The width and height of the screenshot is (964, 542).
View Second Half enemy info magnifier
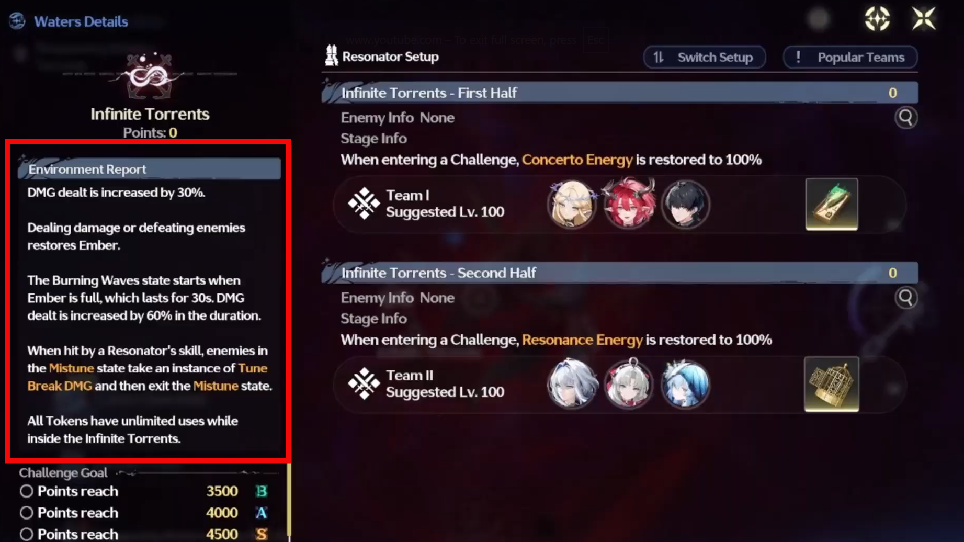click(906, 298)
